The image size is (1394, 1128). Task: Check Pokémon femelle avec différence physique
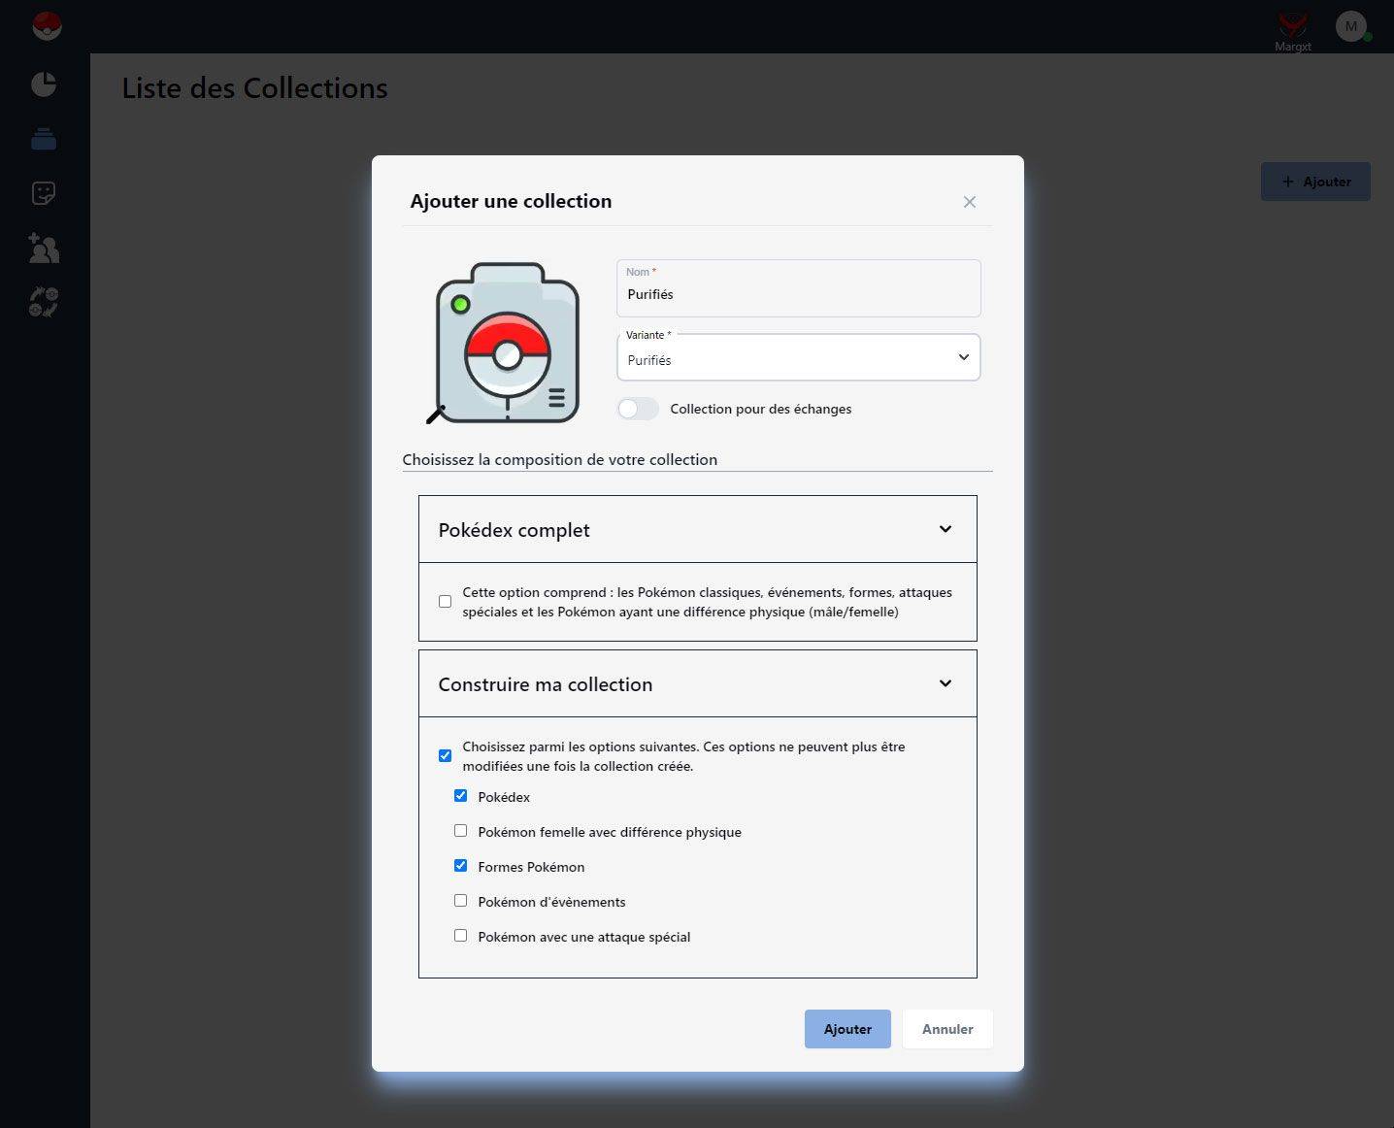461,831
